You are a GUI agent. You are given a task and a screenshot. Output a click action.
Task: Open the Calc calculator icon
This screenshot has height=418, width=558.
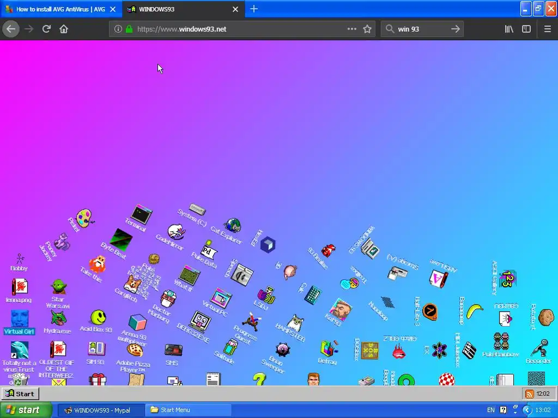click(x=313, y=295)
